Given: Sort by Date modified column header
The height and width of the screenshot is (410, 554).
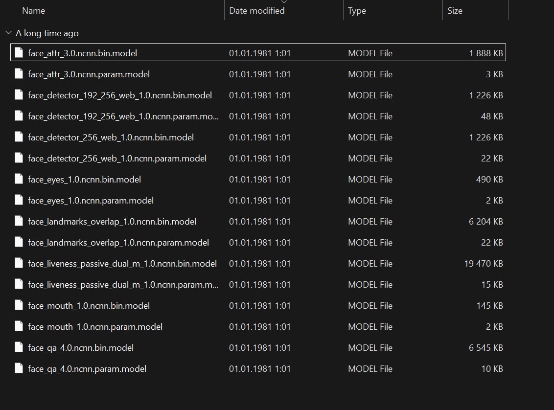Looking at the screenshot, I should pos(257,10).
